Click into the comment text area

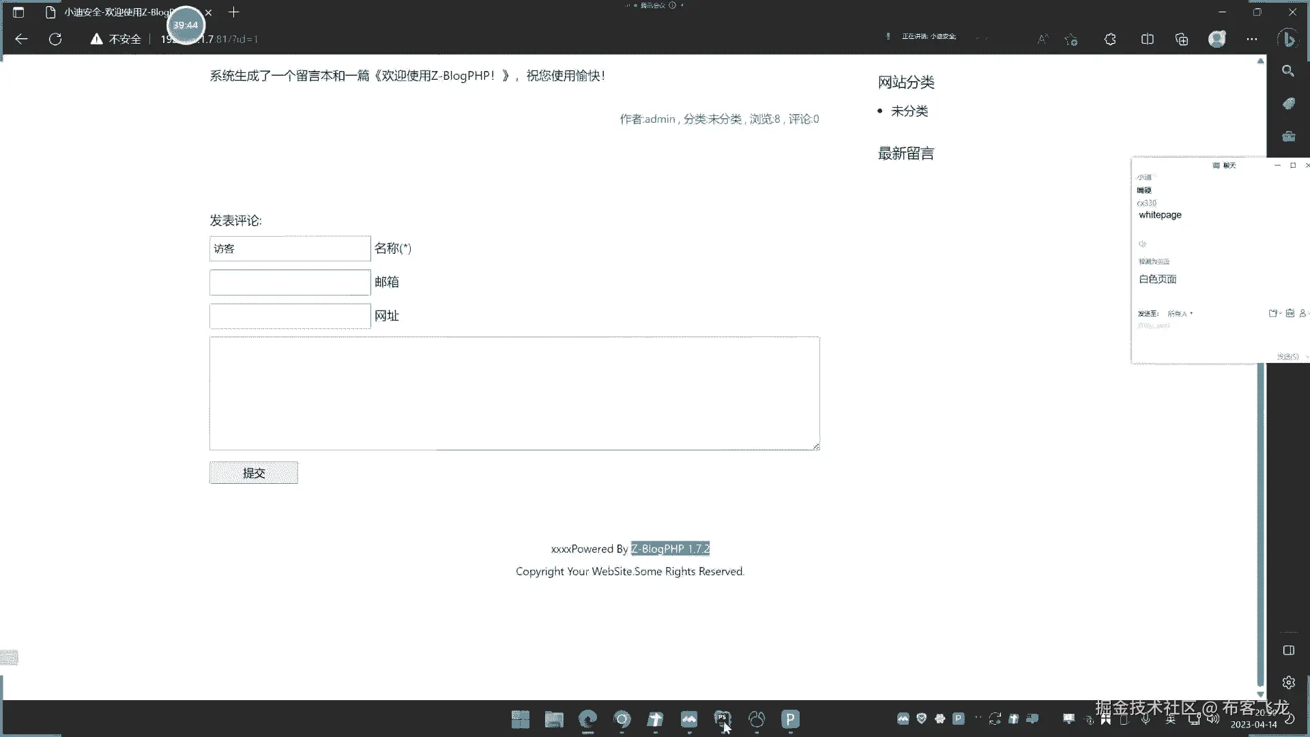(514, 393)
